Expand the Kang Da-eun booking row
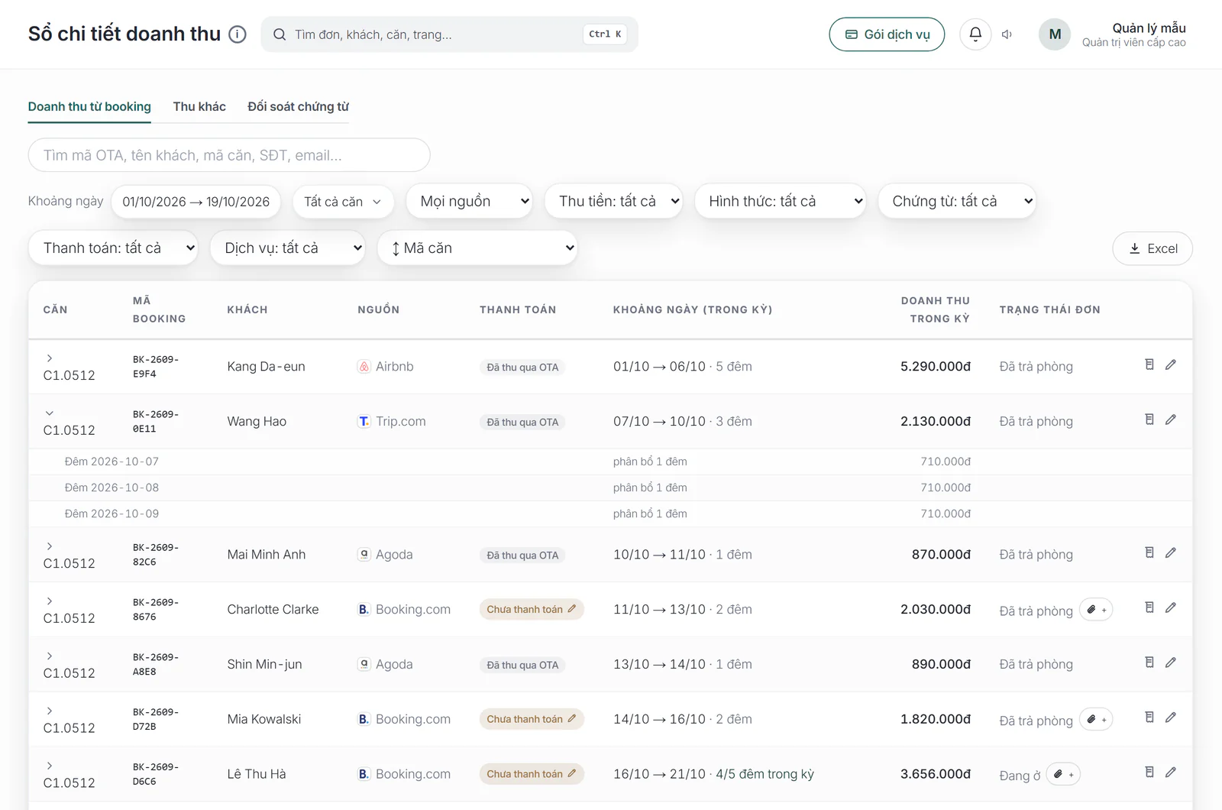Image resolution: width=1222 pixels, height=810 pixels. click(50, 358)
